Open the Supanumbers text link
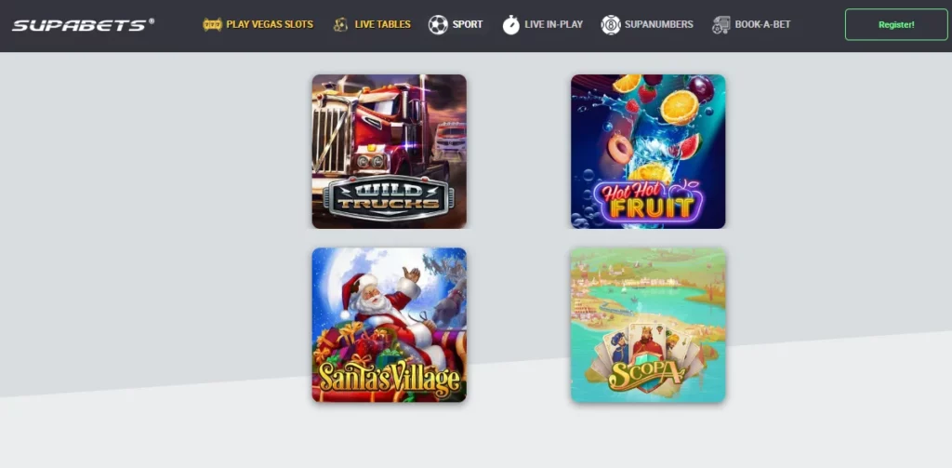Screen dimensions: 952x468 659,25
